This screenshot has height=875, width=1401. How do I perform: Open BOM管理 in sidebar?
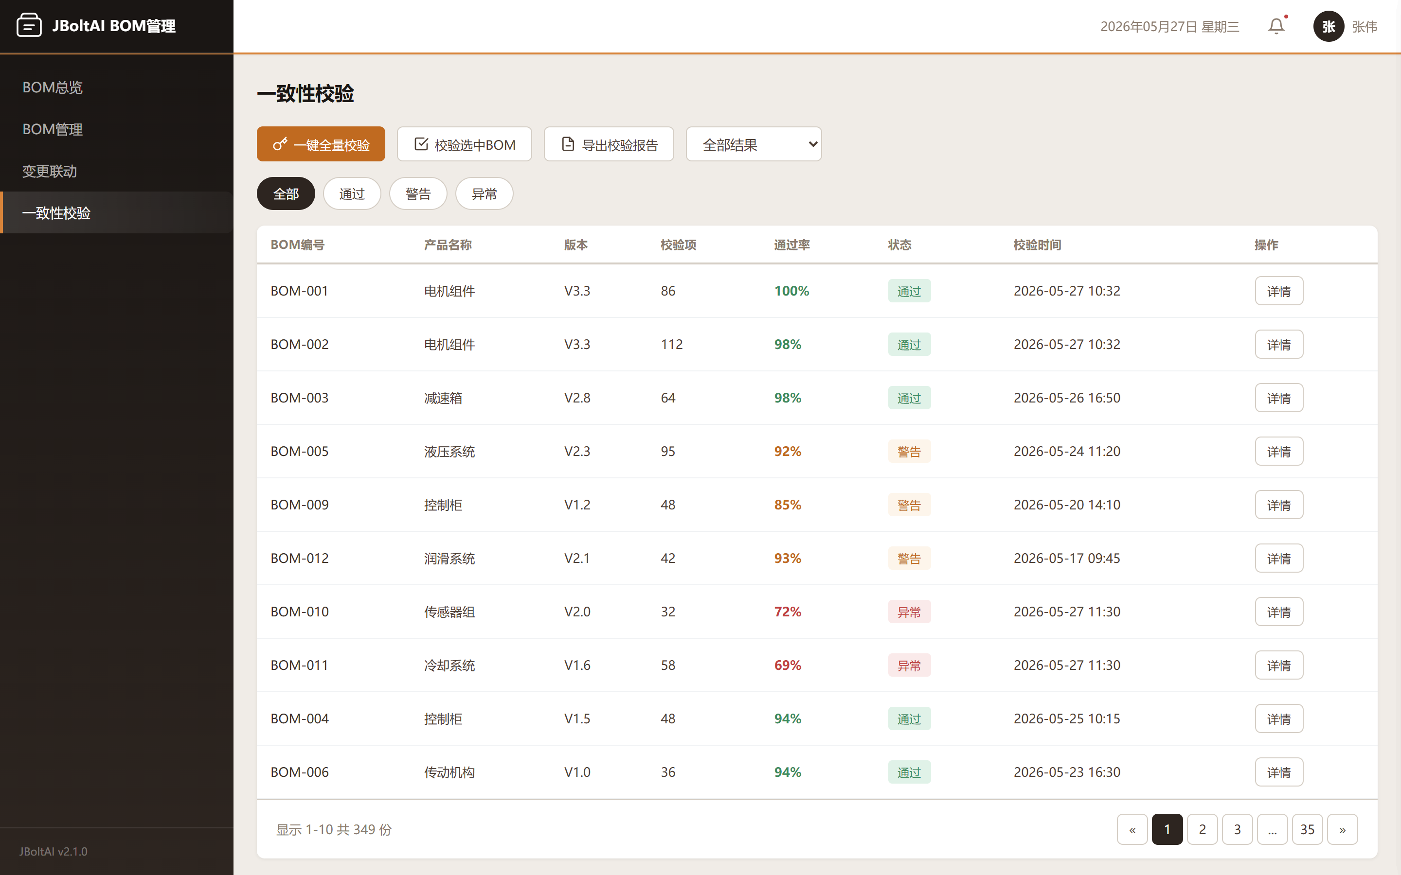tap(117, 129)
